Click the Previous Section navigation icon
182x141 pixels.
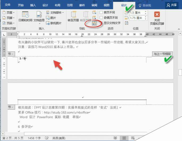(x=94, y=12)
